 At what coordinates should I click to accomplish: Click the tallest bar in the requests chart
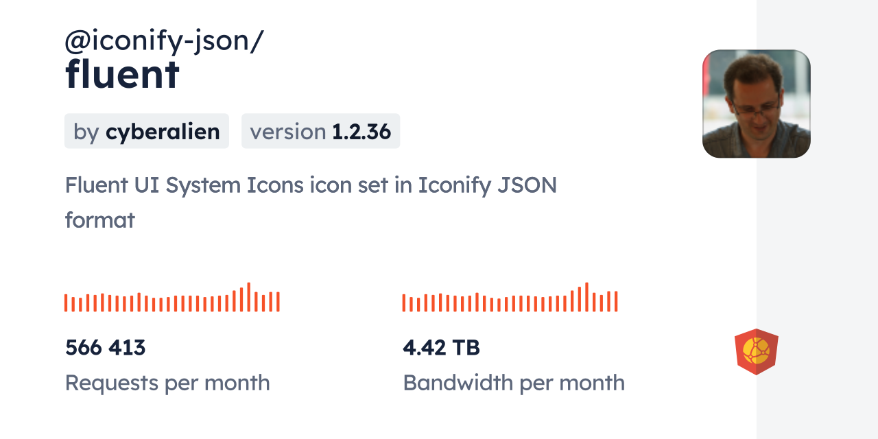pos(248,297)
